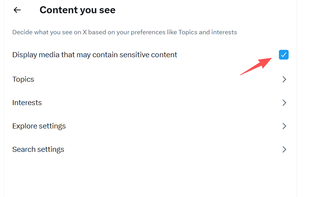
Task: Select the Interests label text
Action: click(x=27, y=103)
